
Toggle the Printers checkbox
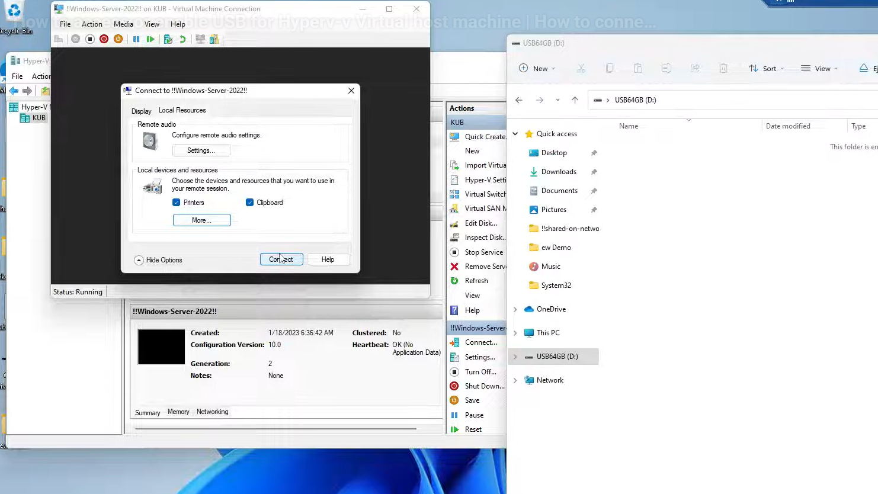tap(176, 203)
